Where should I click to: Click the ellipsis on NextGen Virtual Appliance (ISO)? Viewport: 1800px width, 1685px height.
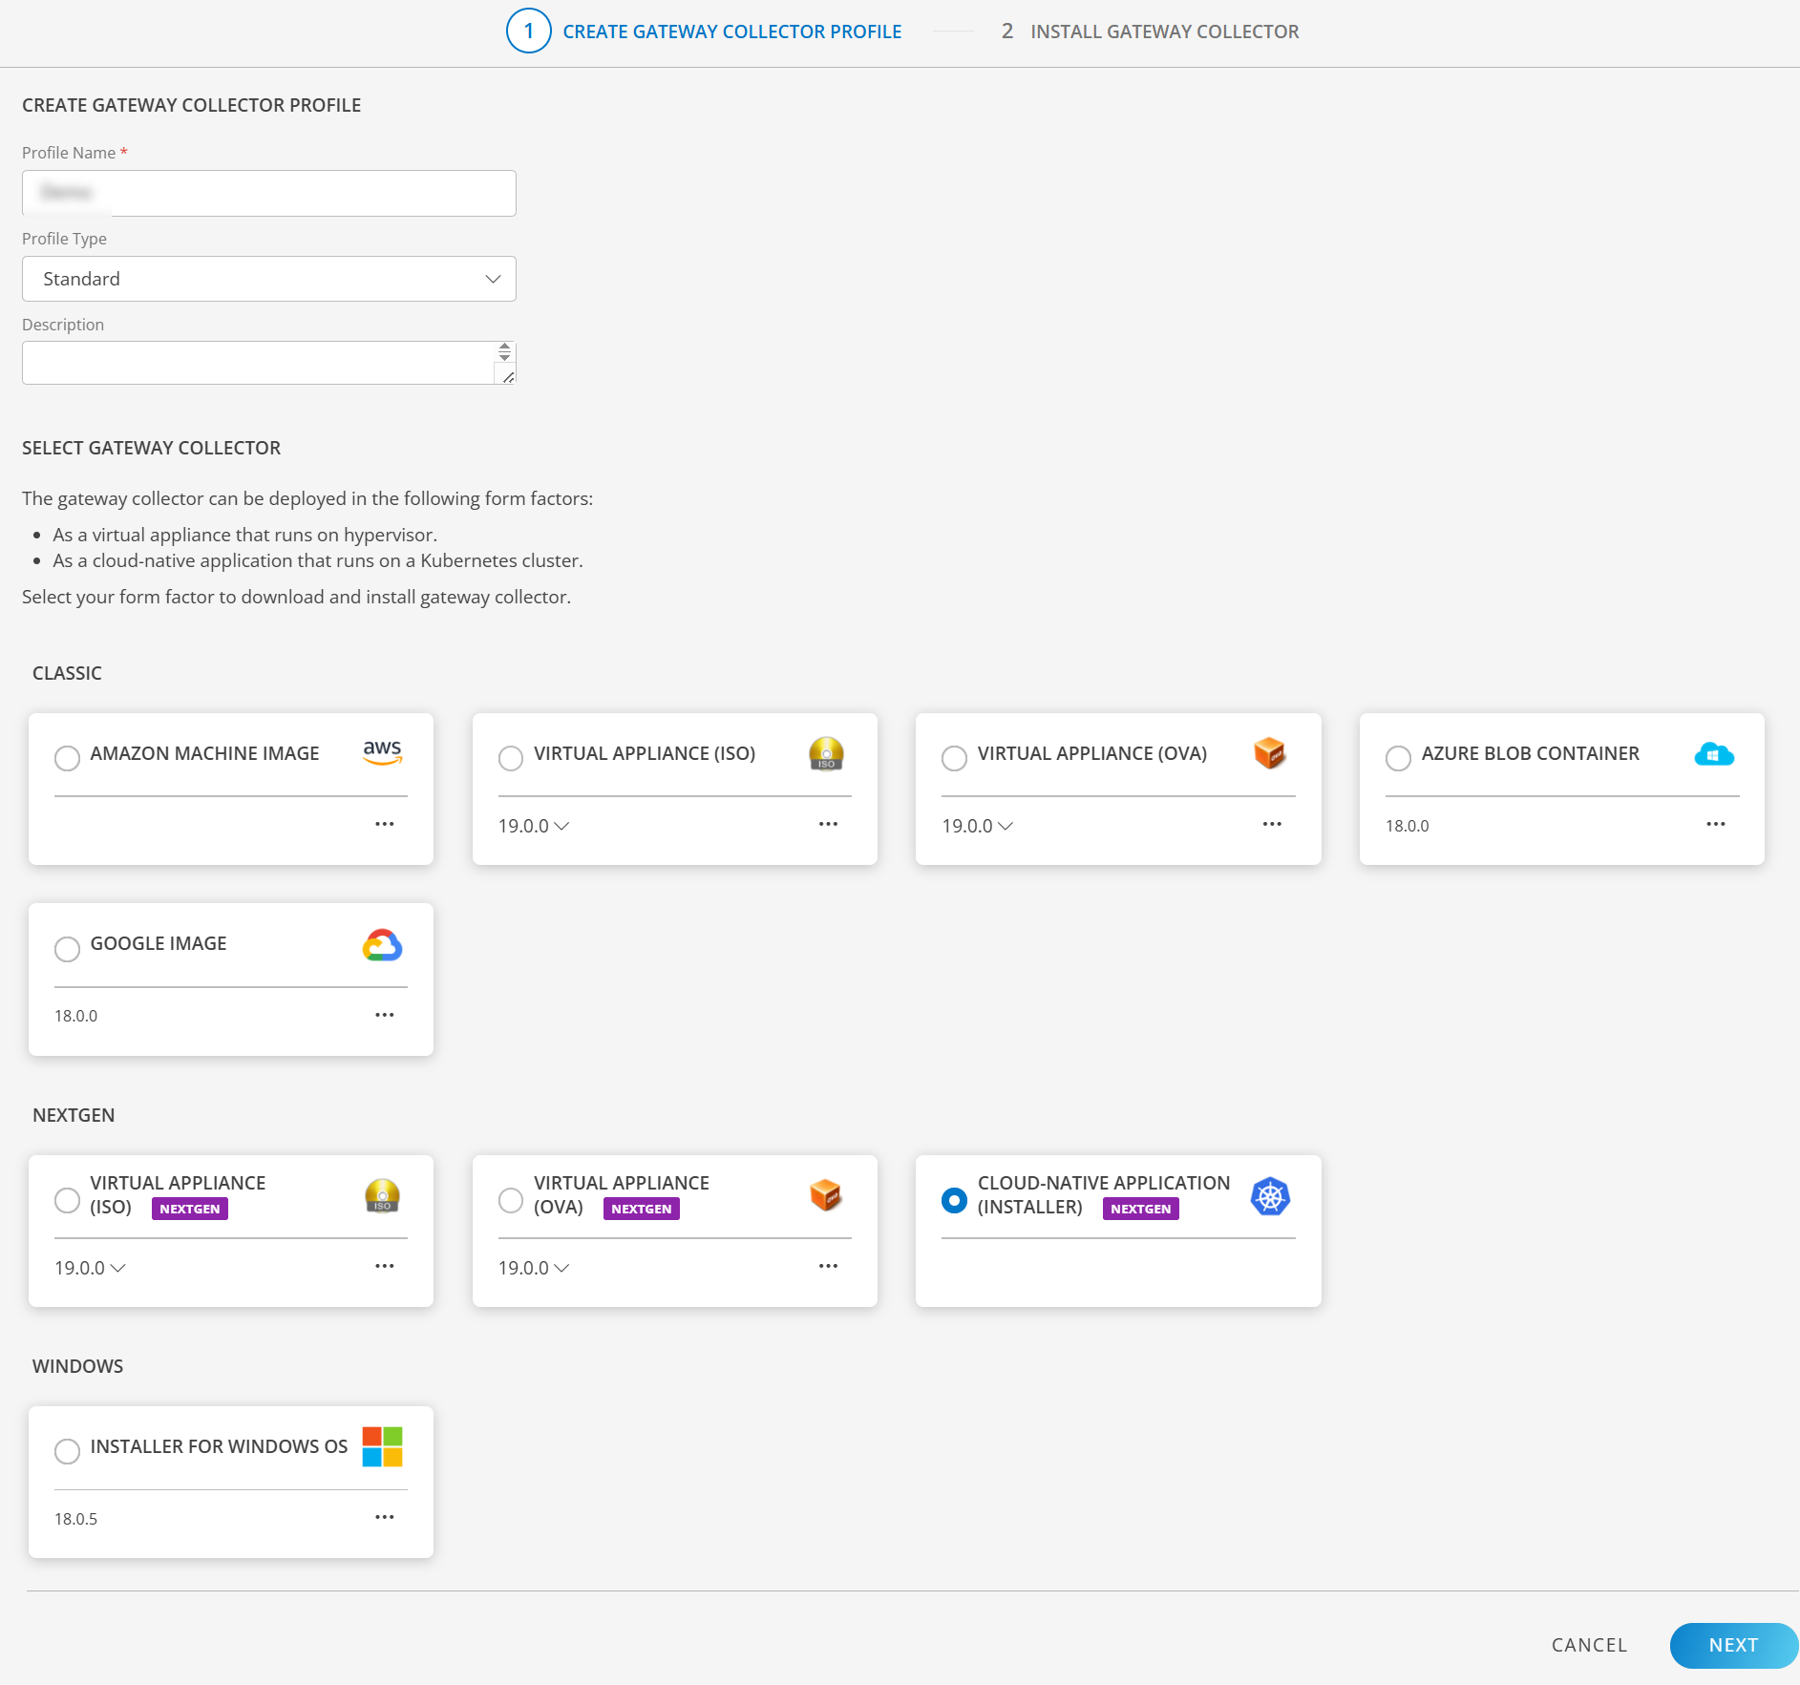pos(384,1266)
